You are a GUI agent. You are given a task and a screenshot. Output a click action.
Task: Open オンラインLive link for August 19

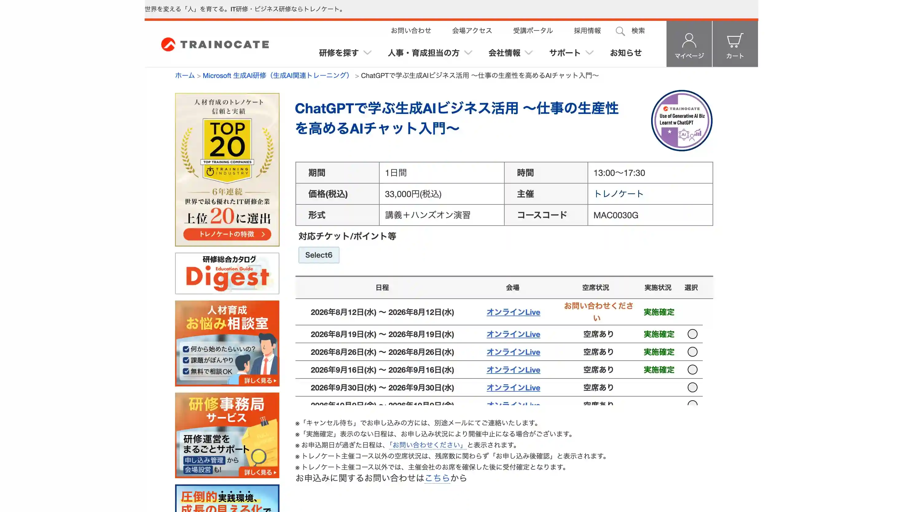(513, 334)
